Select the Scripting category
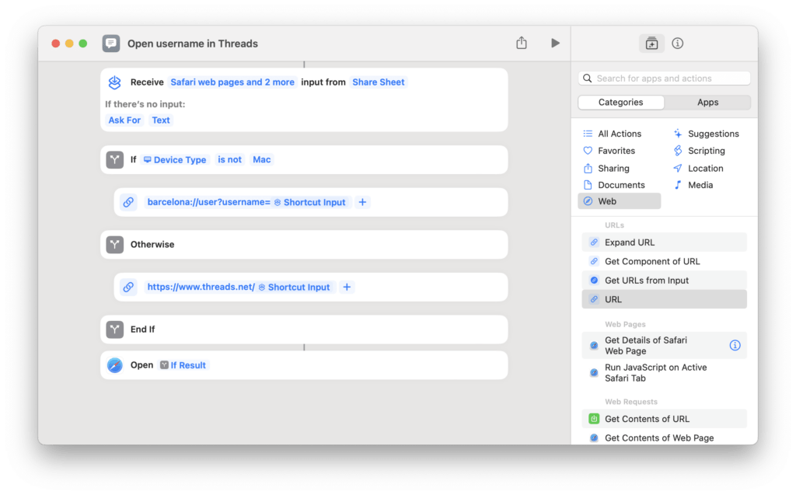Screen dimensions: 796x495 pos(707,150)
